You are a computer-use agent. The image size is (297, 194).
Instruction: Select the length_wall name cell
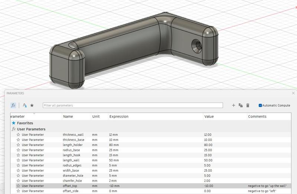click(71, 160)
